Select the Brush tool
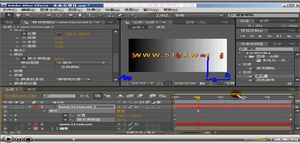Screen dimensions: 300x143 (x=102, y=15)
